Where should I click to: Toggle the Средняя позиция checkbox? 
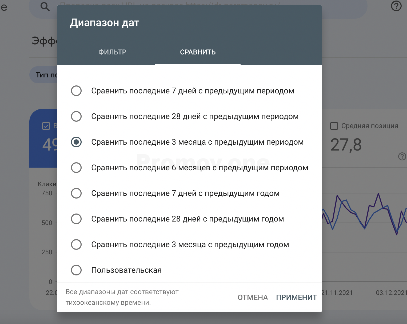point(334,126)
